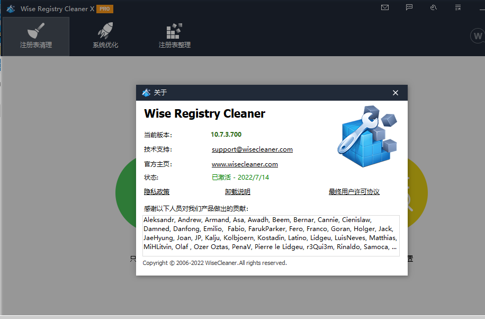Click the 已激活 - 2022/7/14 activation status
Viewport: 485px width, 319px height.
(x=240, y=177)
